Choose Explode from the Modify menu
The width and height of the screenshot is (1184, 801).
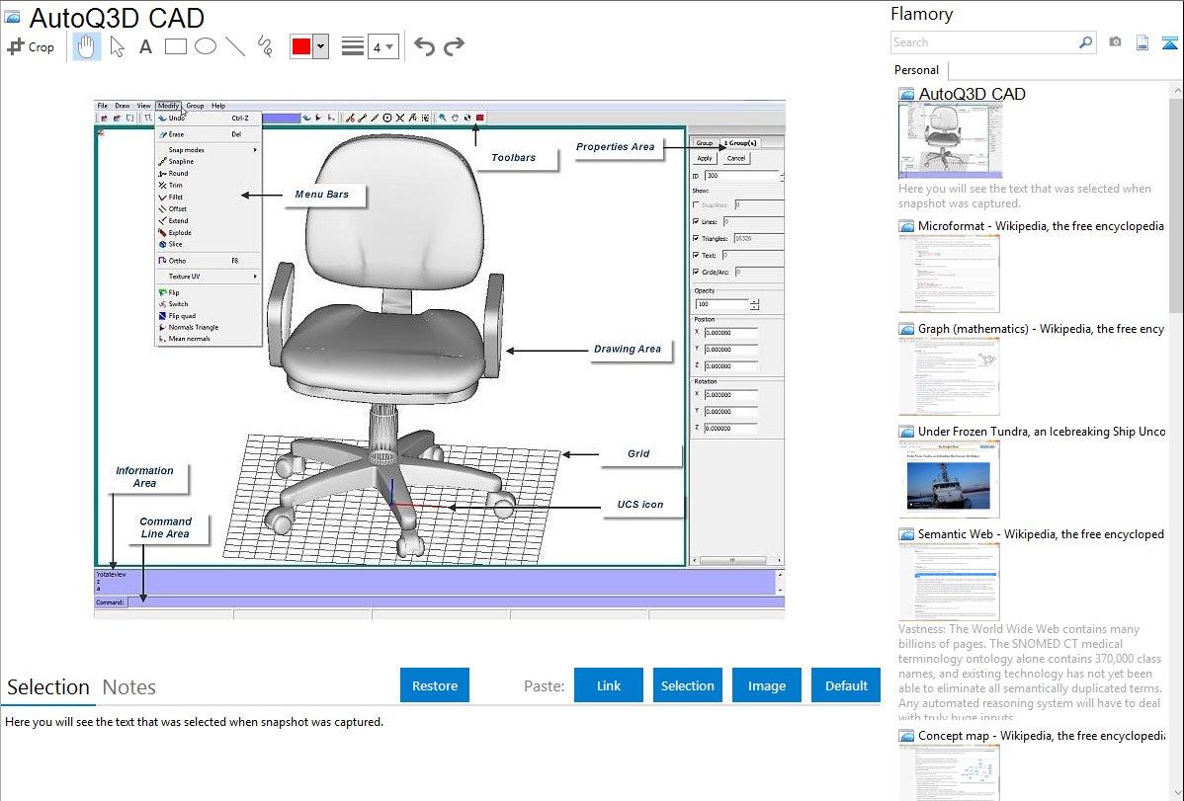[x=208, y=232]
